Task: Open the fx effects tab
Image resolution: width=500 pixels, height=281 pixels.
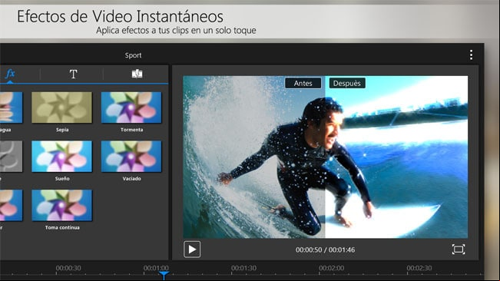Action: [x=10, y=74]
